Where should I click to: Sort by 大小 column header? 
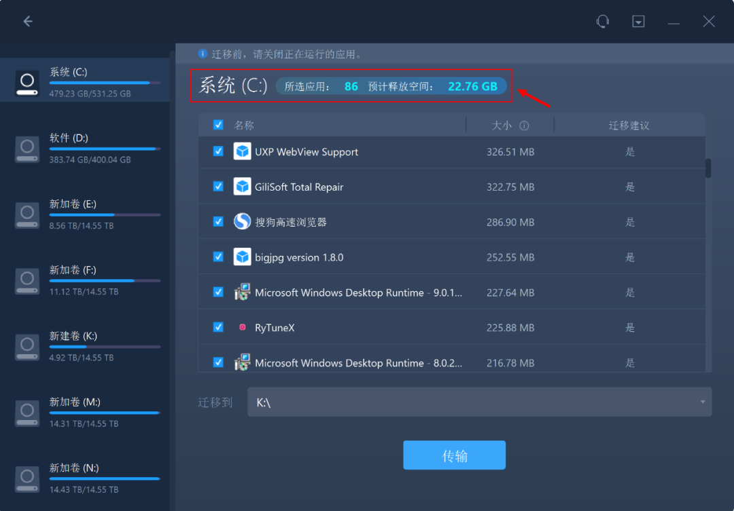click(502, 126)
